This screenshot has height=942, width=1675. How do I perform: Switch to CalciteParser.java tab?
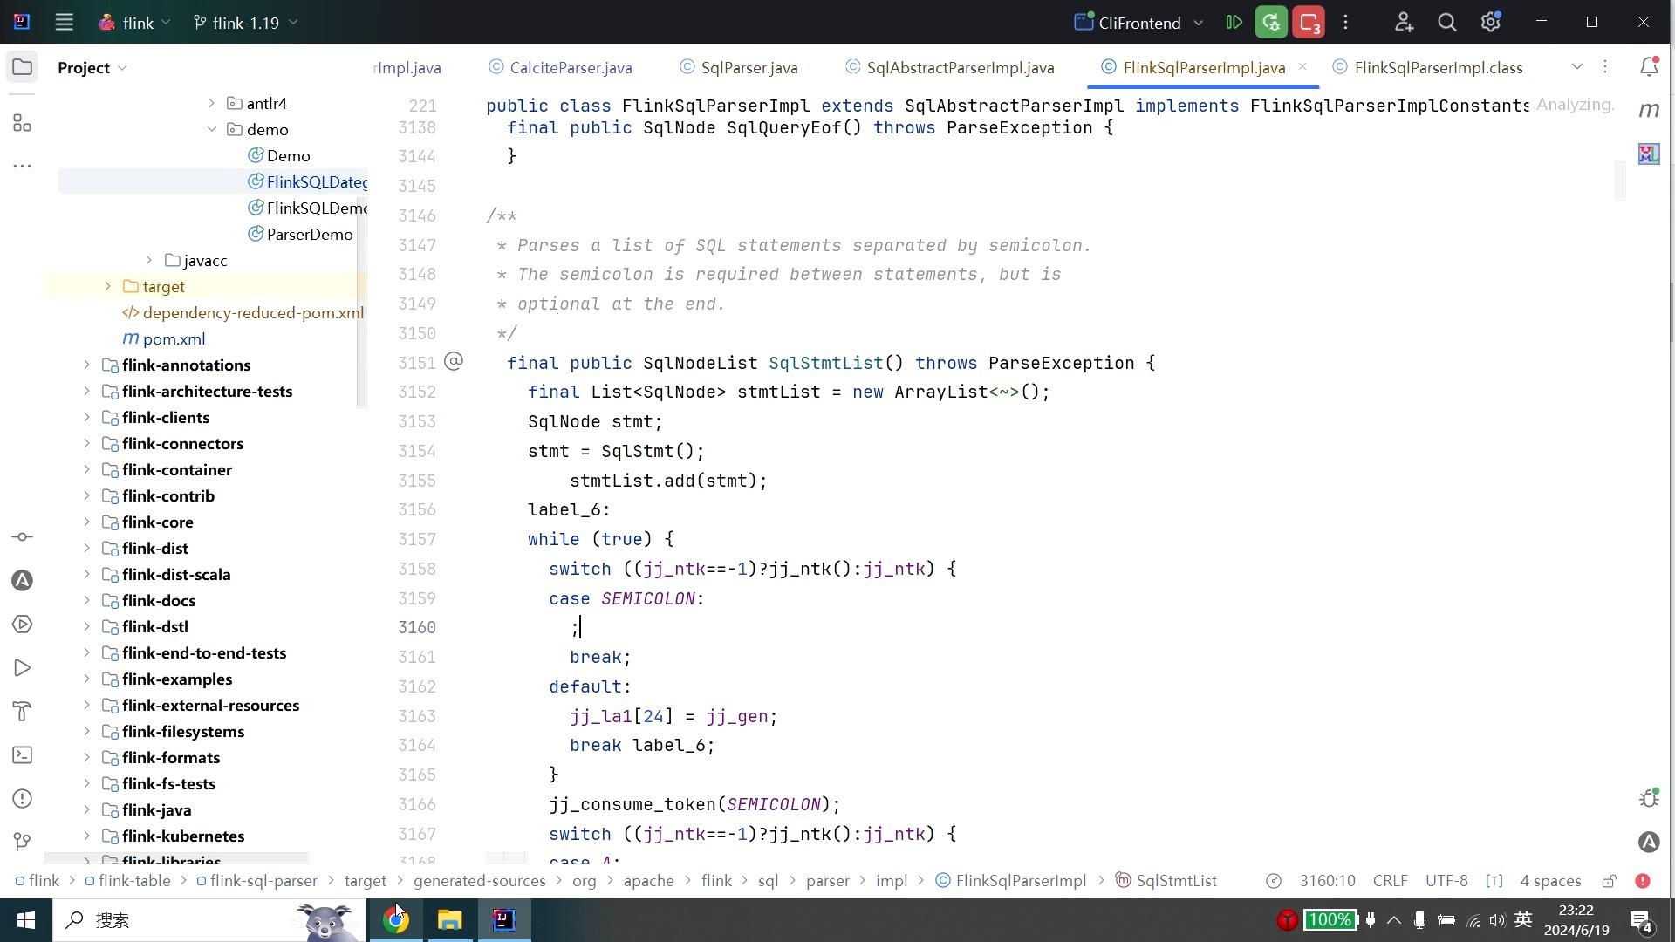coord(560,67)
